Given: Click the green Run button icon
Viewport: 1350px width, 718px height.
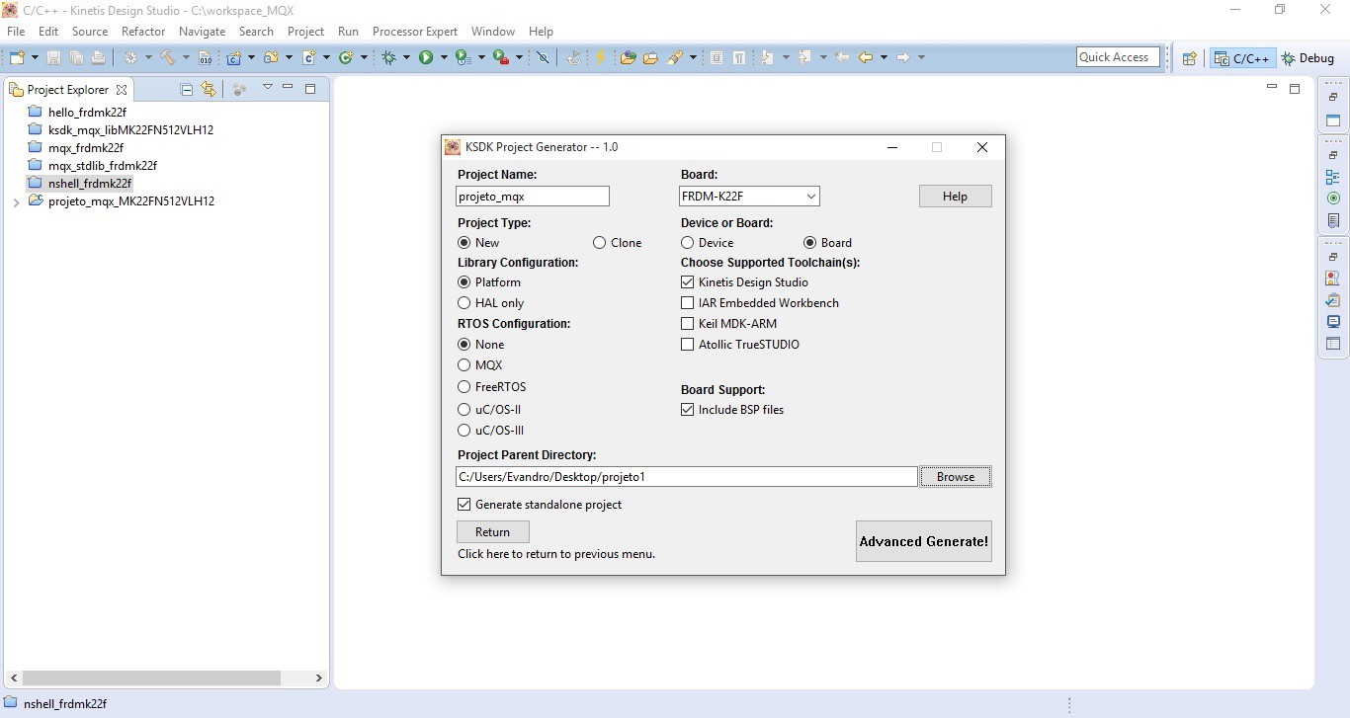Looking at the screenshot, I should point(426,57).
